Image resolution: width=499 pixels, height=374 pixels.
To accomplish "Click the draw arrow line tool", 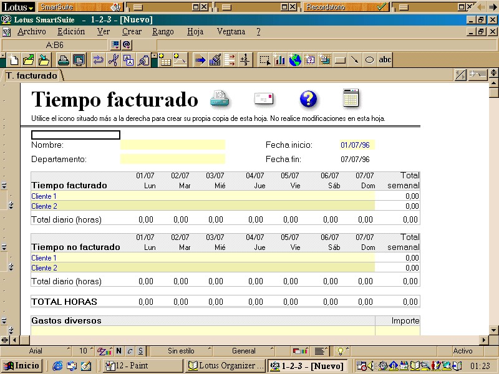I will (354, 60).
